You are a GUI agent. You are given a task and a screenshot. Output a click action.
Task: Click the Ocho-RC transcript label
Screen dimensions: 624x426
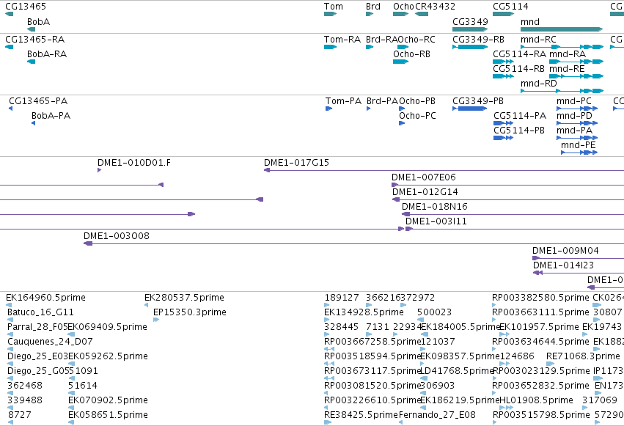click(x=416, y=40)
